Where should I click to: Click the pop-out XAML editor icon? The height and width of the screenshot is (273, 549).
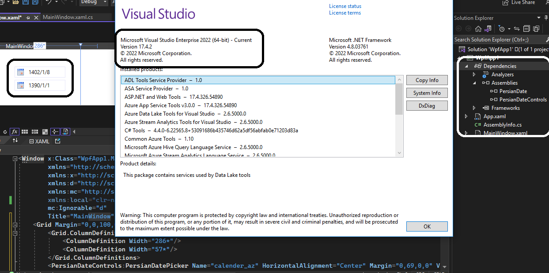(57, 141)
